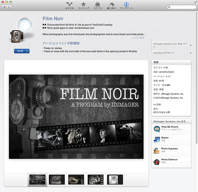Screen dimensions: 198x192
Task: Click the Film Noir title heading
Action: (53, 19)
